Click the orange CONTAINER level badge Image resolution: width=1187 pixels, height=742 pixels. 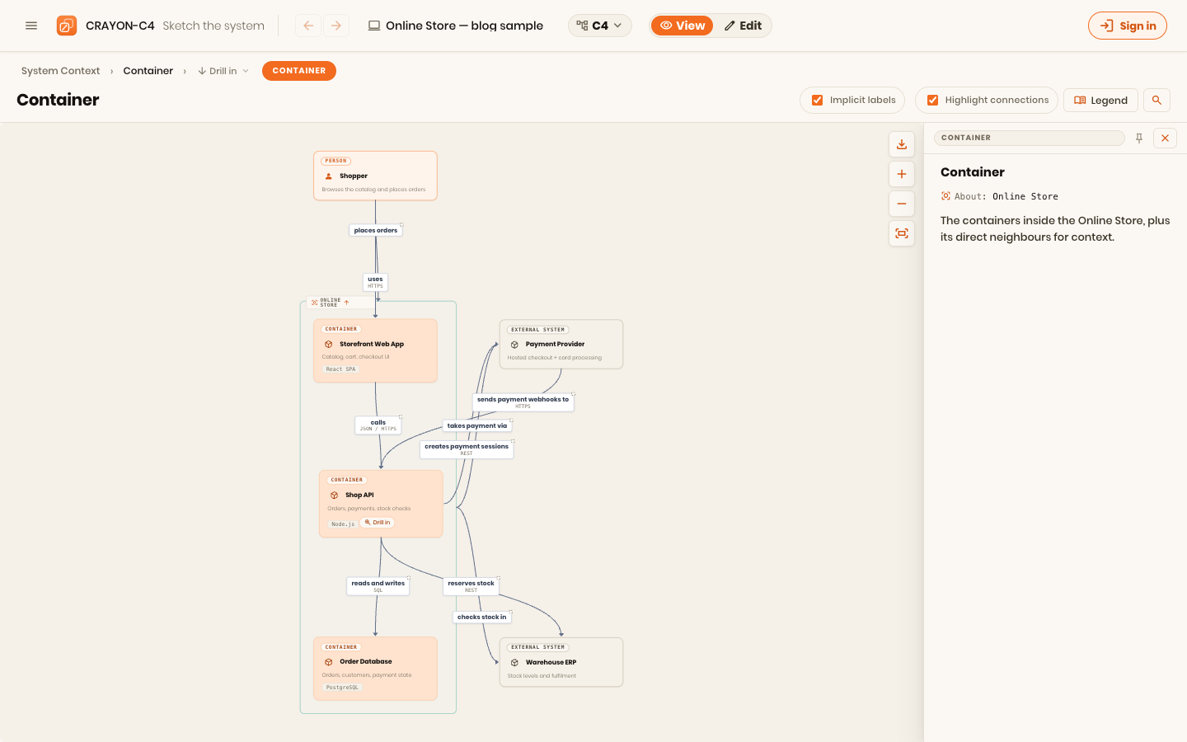point(299,71)
